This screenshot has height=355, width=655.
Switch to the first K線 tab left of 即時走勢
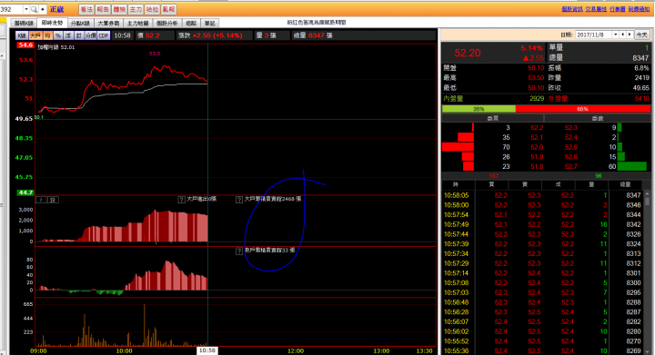(x=24, y=24)
